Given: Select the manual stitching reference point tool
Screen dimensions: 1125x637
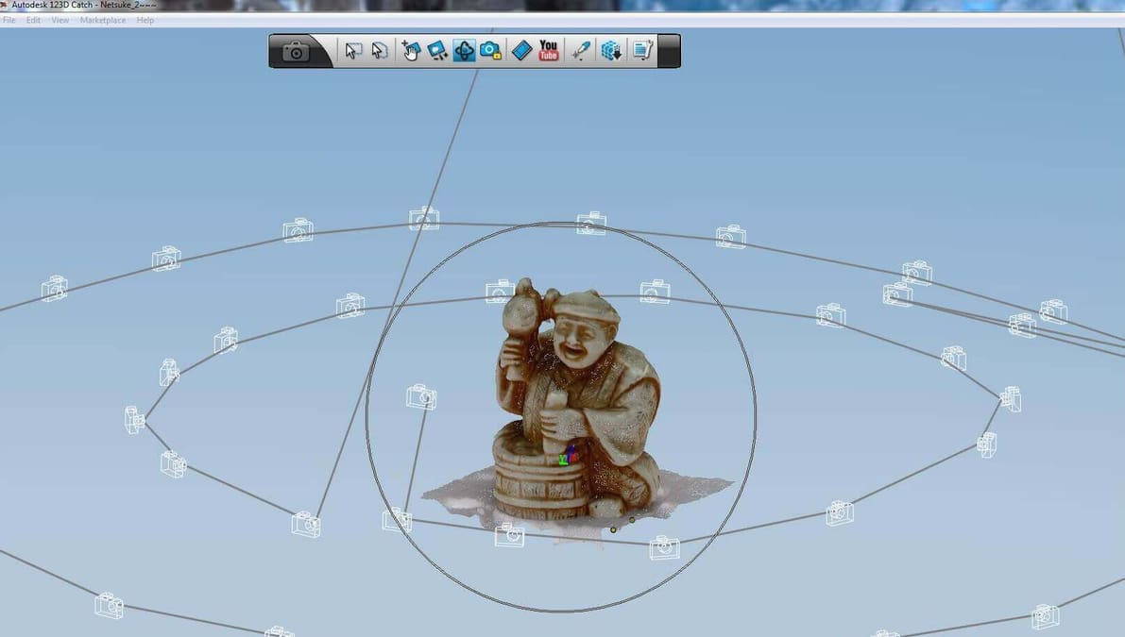Looking at the screenshot, I should click(x=435, y=50).
